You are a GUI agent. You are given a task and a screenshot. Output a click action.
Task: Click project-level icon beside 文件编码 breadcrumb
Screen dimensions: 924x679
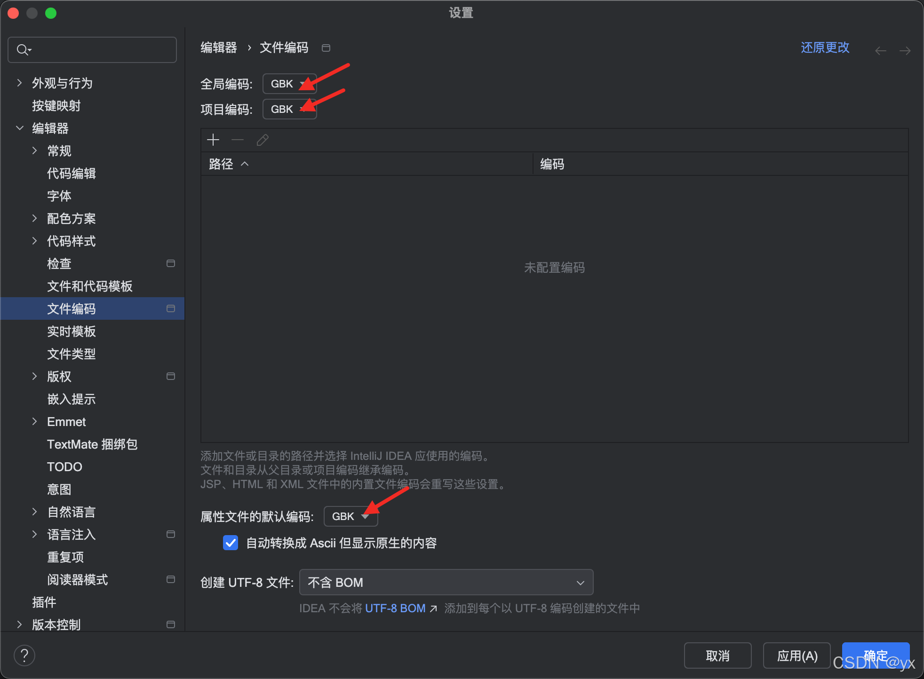point(326,48)
